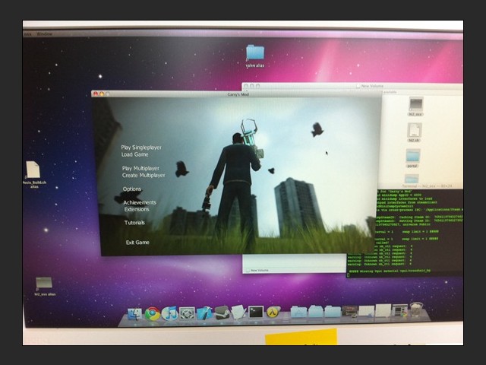This screenshot has height=365, width=486.
Task: Click the Garry's Mod window title bar
Action: click(238, 94)
